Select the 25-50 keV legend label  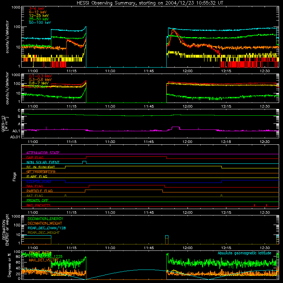coord(39,19)
